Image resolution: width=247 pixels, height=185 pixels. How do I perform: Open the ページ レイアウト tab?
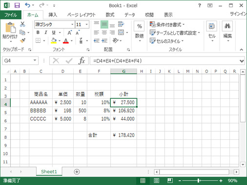82,15
